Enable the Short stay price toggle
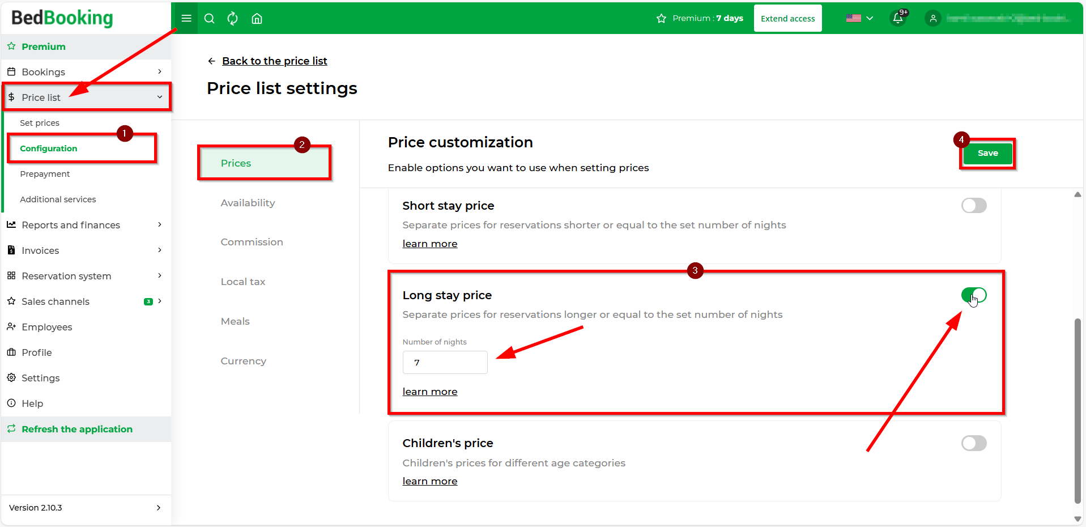Image resolution: width=1086 pixels, height=527 pixels. pos(974,205)
